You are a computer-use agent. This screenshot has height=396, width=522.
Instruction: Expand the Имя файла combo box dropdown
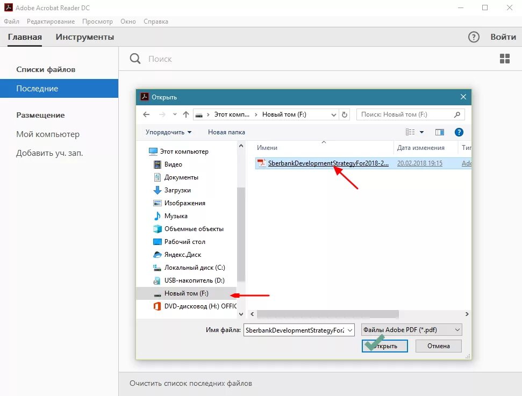click(350, 330)
